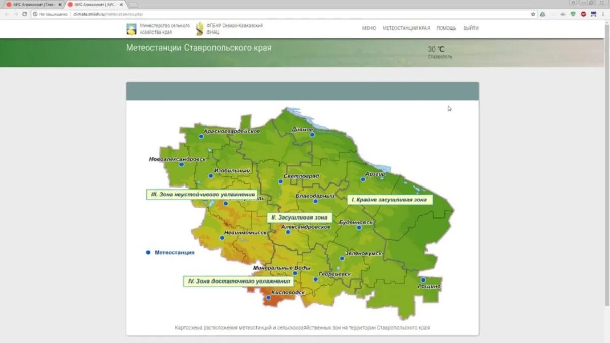Switch to first 'АИС Агроклимат | Глав' tab
The image size is (610, 343).
(x=33, y=4)
